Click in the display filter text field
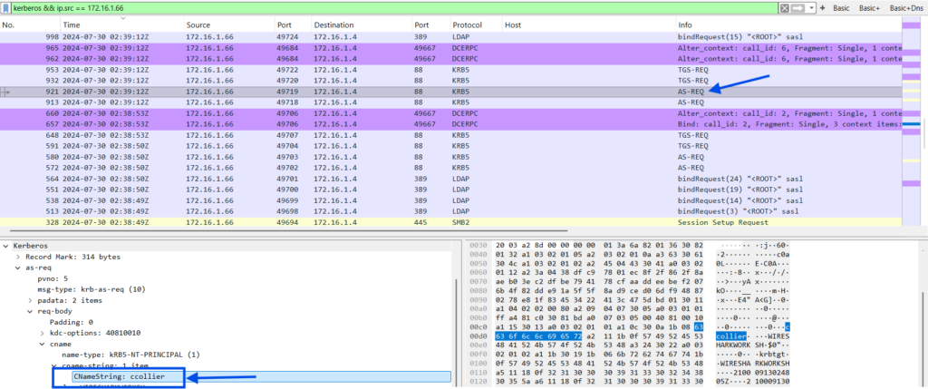This screenshot has height=389, width=928. 362,7
